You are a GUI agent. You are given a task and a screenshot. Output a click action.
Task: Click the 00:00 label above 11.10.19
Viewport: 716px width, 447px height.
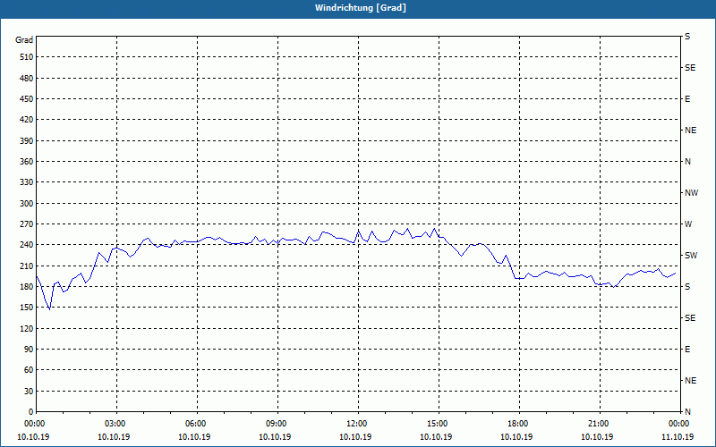coord(680,424)
